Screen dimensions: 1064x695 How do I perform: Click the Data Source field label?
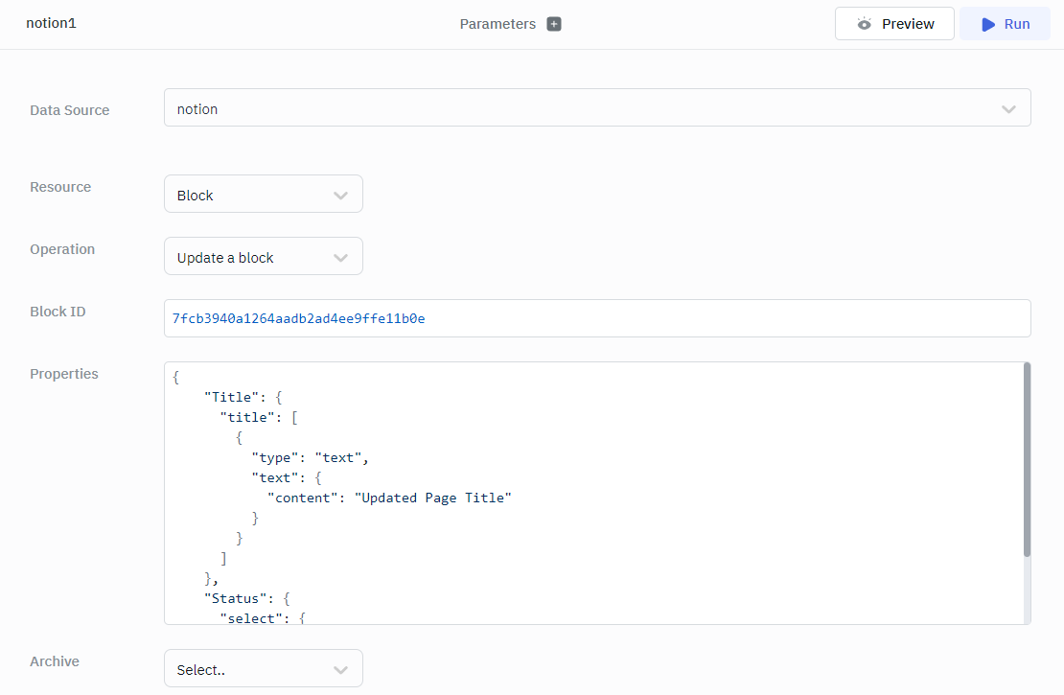click(x=70, y=110)
